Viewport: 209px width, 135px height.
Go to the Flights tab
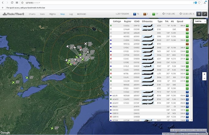click(52, 14)
